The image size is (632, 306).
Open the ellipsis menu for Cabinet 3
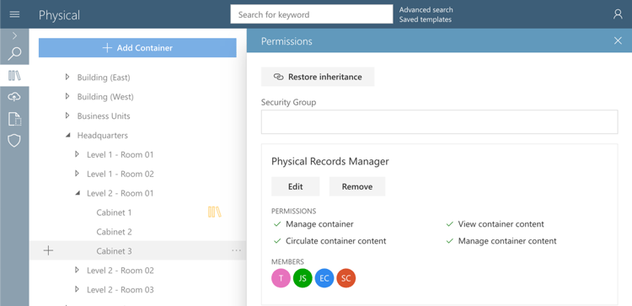tap(236, 250)
